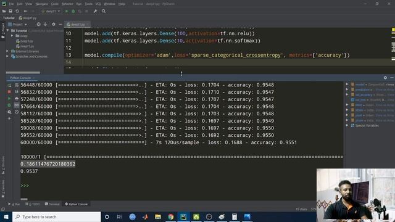Click the locate/scroll-from-source target icon in Project panel
395x222 pixels.
point(38,25)
